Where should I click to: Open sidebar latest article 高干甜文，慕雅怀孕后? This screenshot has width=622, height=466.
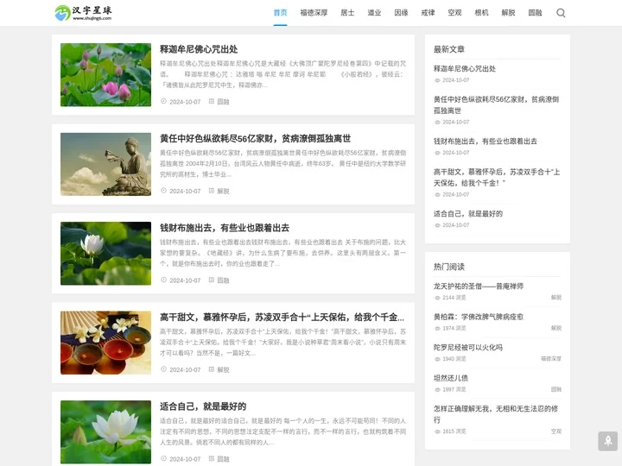coord(497,177)
